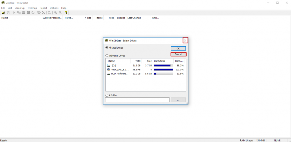This screenshot has height=142, width=291.
Task: Click the main window Name column header
Action: click(20, 18)
